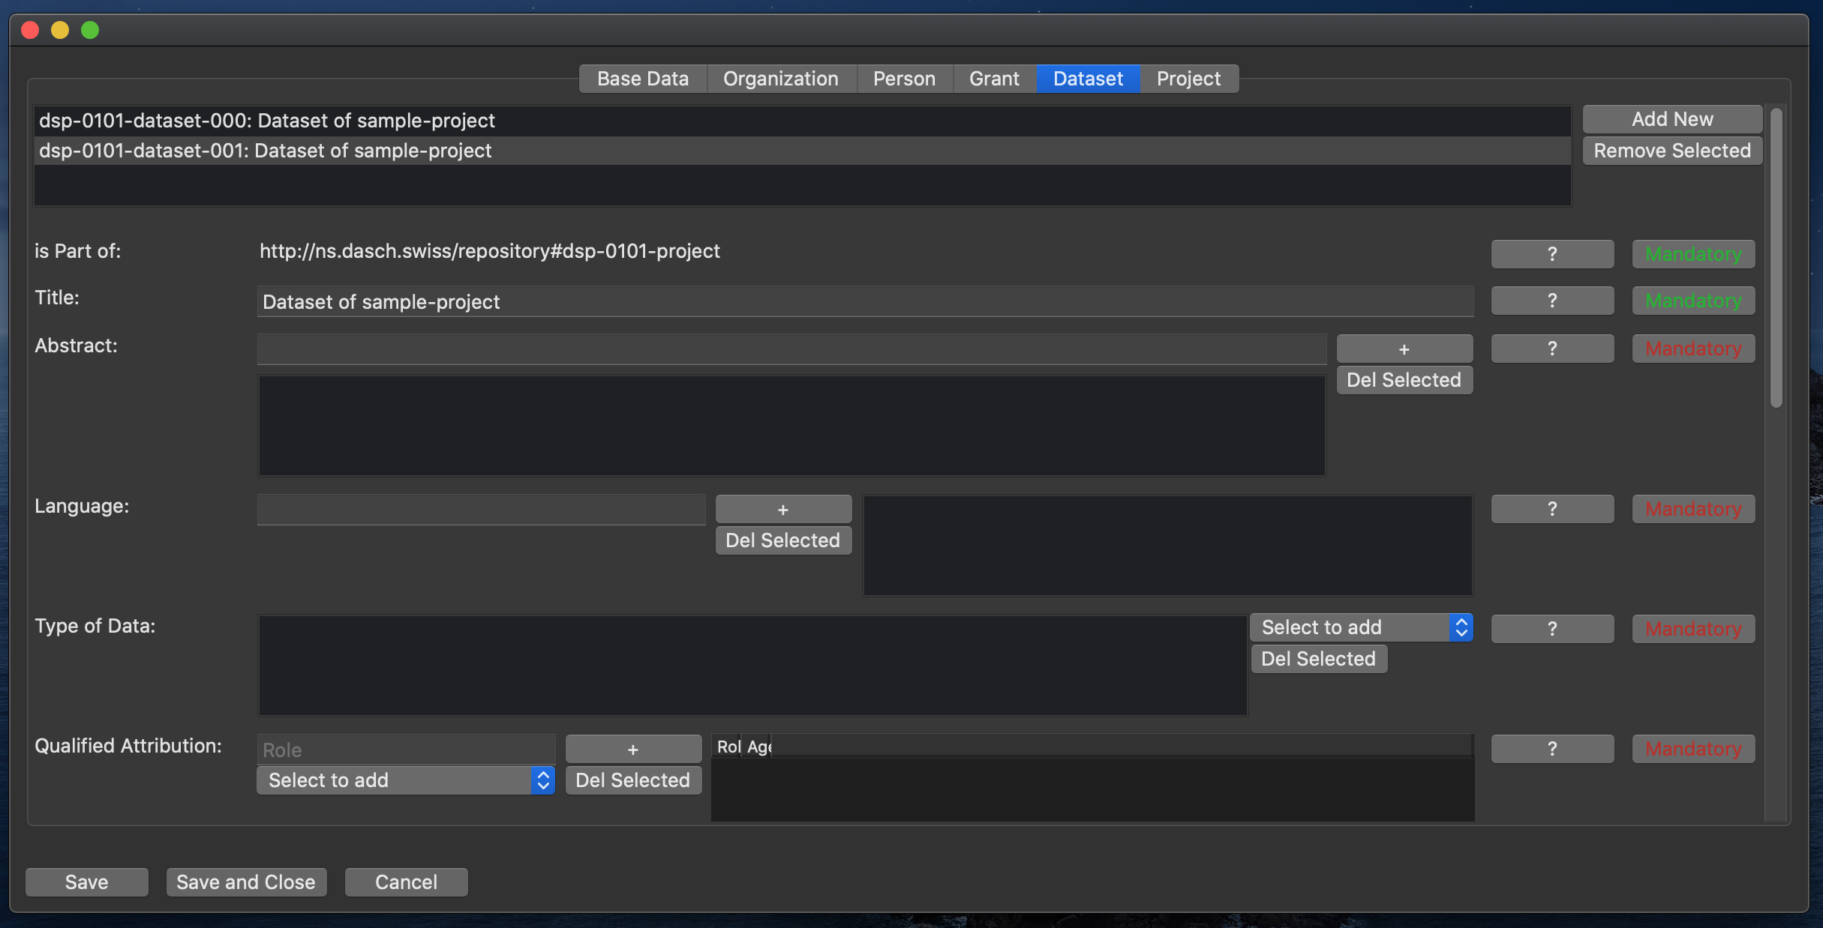This screenshot has height=928, width=1823.
Task: Click inside the Abstract list box
Action: (791, 426)
